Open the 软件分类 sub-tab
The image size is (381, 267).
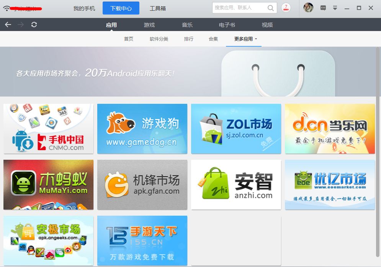(159, 39)
